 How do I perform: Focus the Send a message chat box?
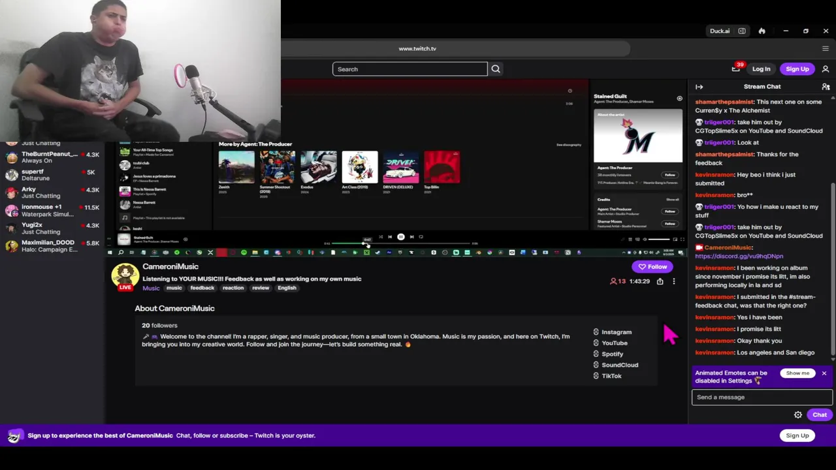pyautogui.click(x=762, y=398)
